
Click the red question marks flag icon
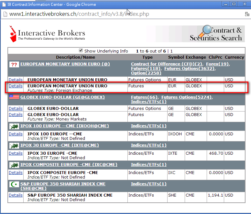14,64
